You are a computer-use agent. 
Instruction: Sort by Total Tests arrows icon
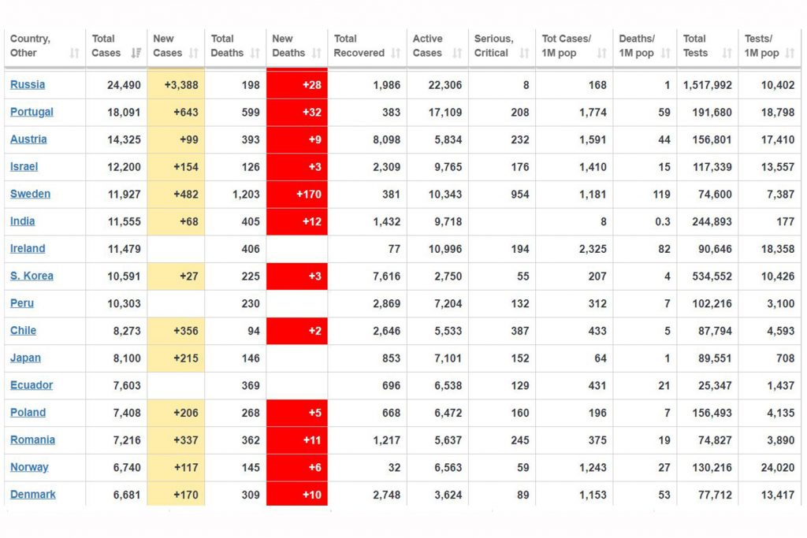[x=727, y=53]
